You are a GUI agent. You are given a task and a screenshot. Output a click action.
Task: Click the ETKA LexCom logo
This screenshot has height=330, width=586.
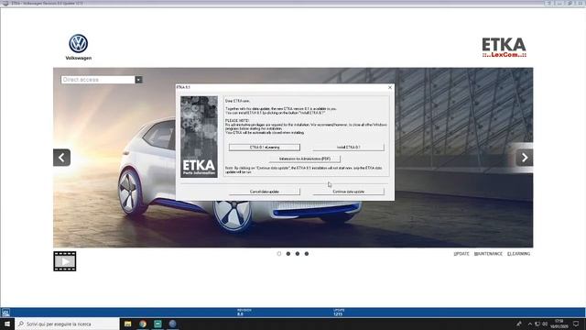click(504, 48)
